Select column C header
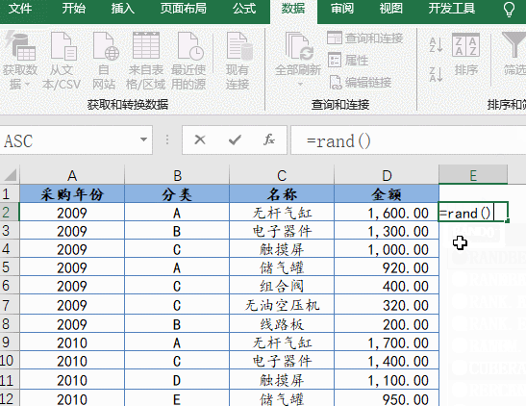Screen dimensions: 526x406 [x=282, y=175]
